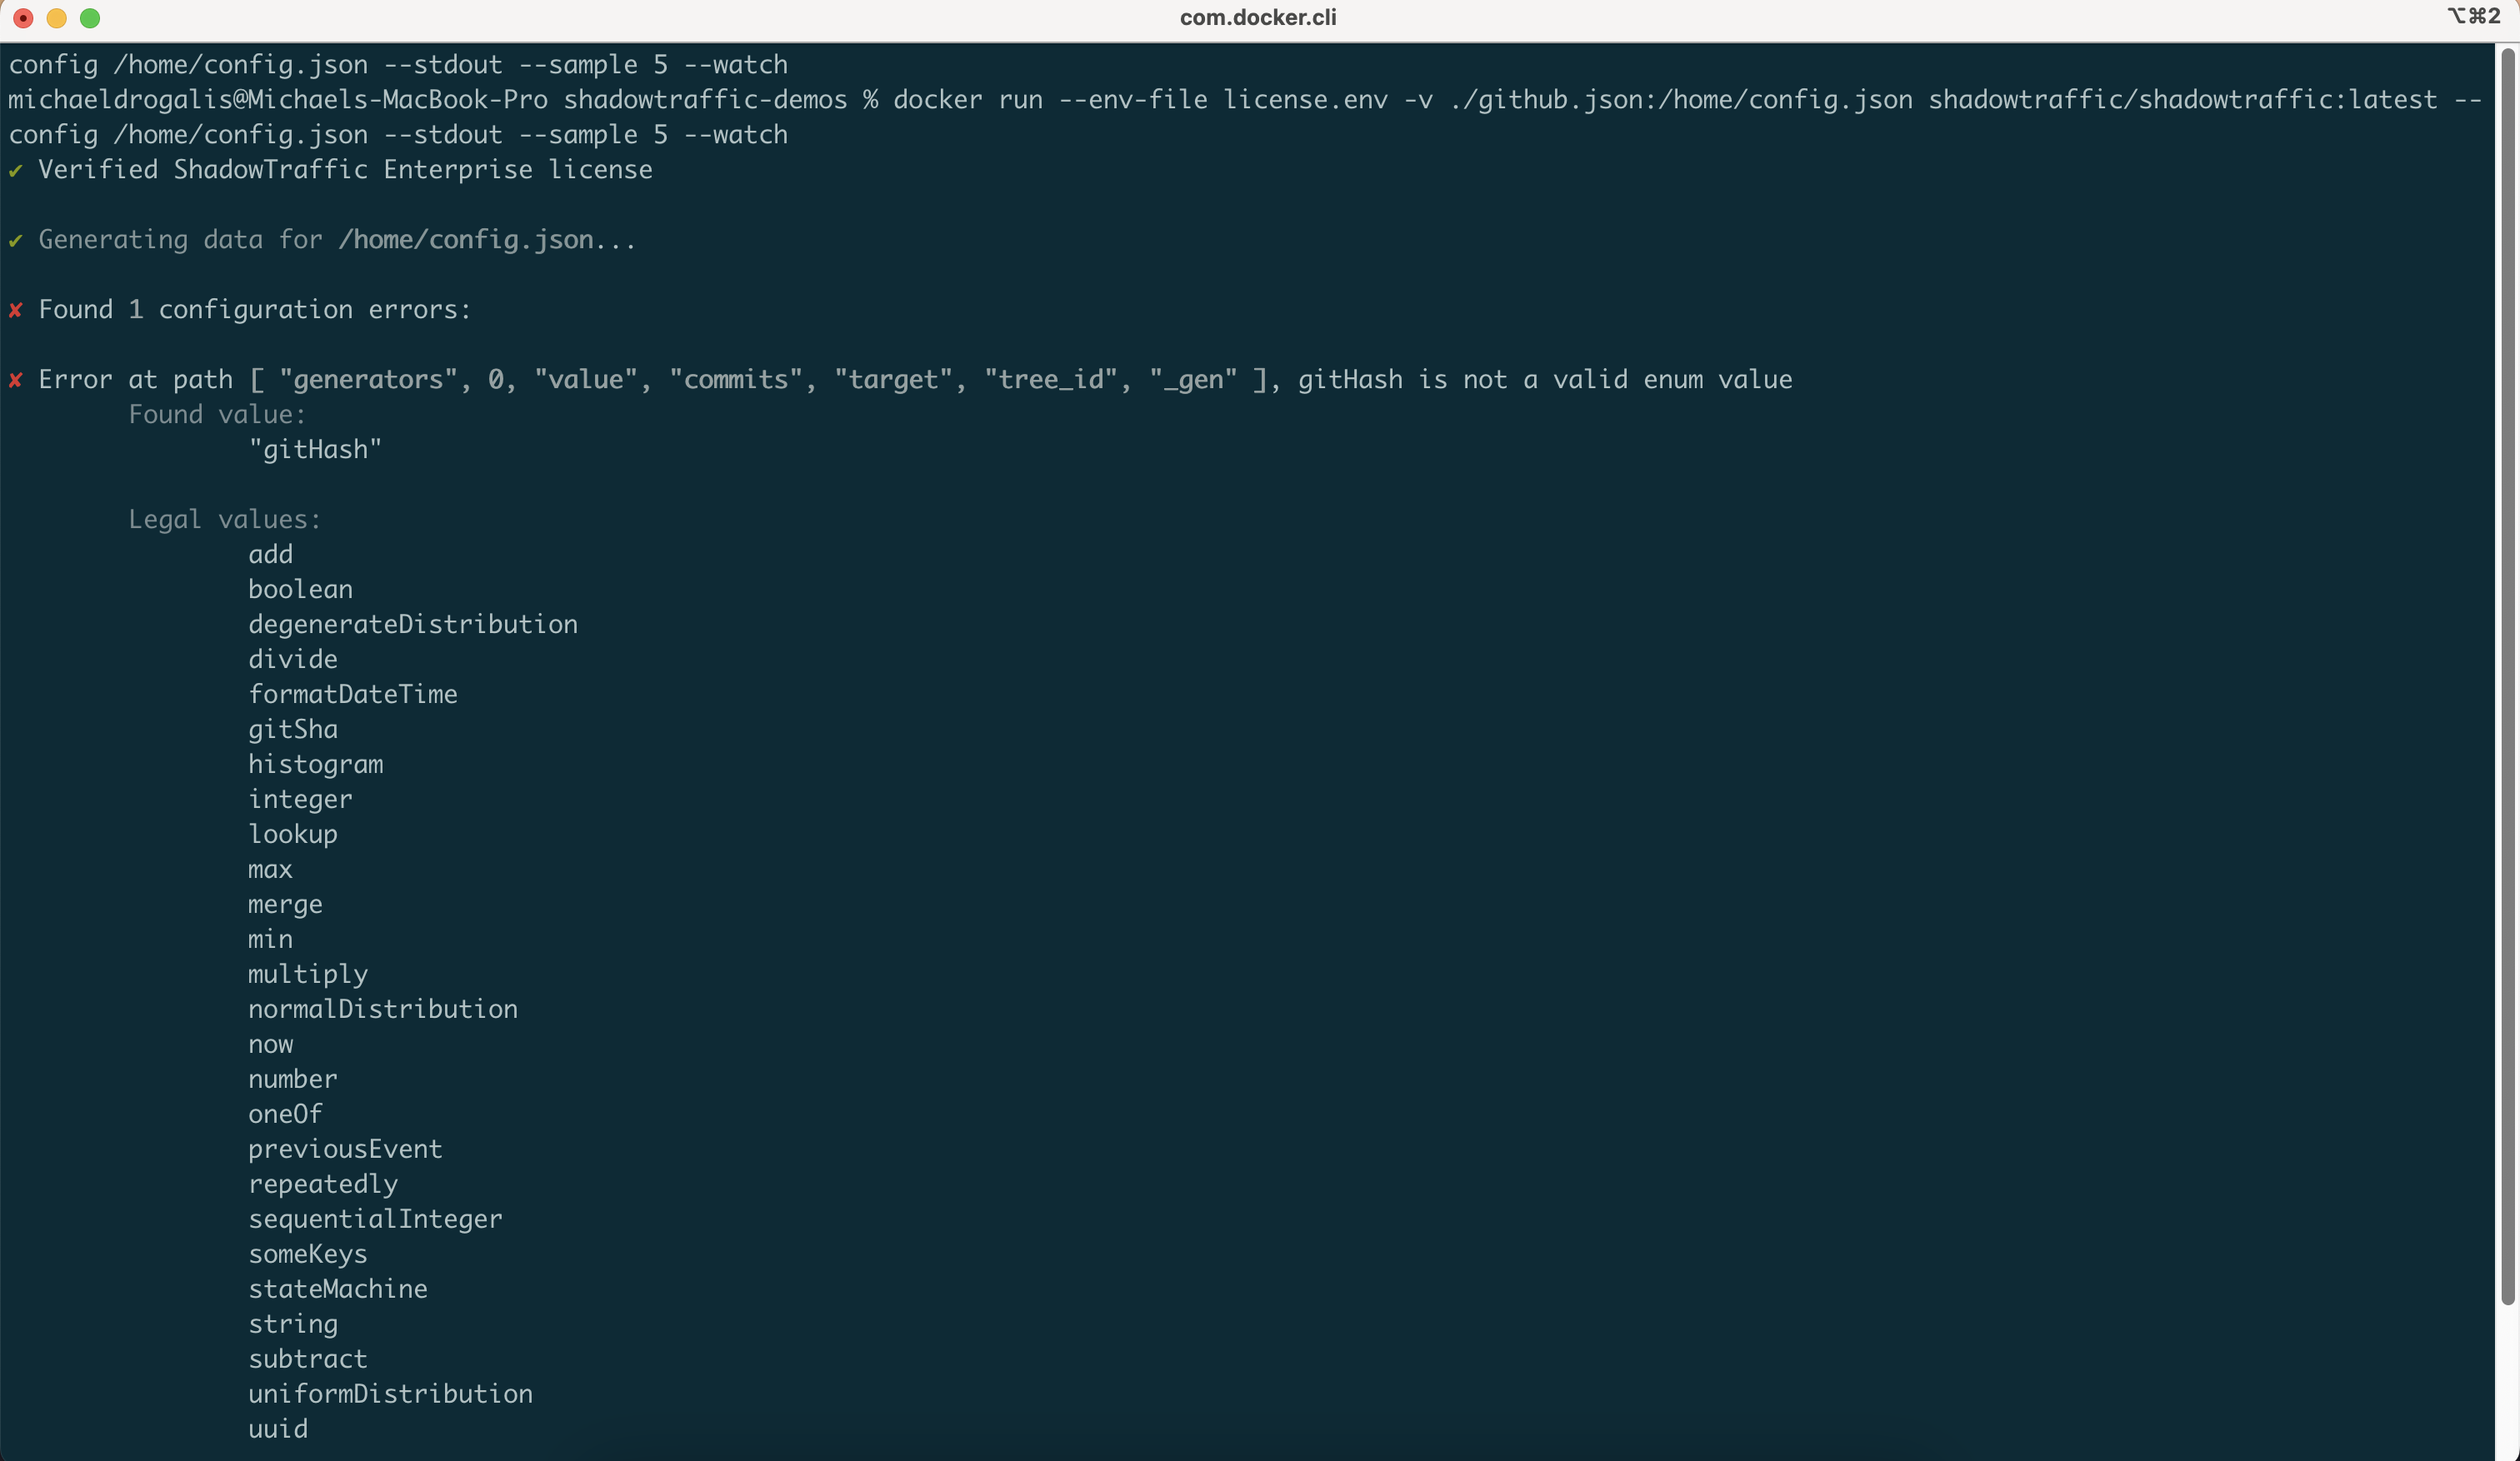Click the legal value 'now'
Screen dimensions: 2520x1461
pyautogui.click(x=270, y=1045)
